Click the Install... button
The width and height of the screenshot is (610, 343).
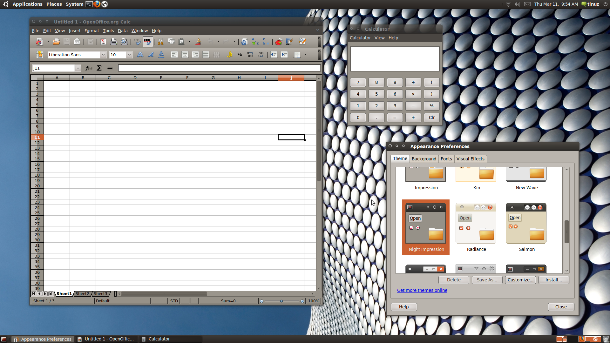pos(553,280)
